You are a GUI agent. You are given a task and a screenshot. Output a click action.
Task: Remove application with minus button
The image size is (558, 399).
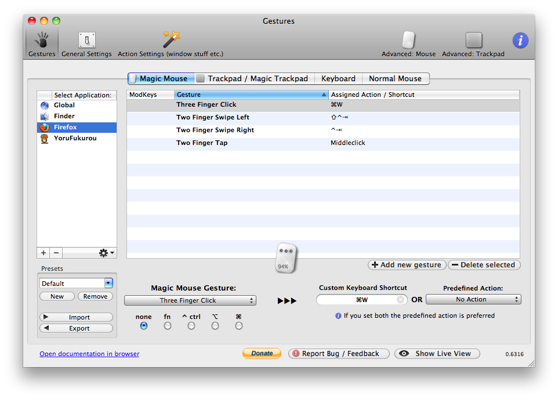[x=56, y=253]
